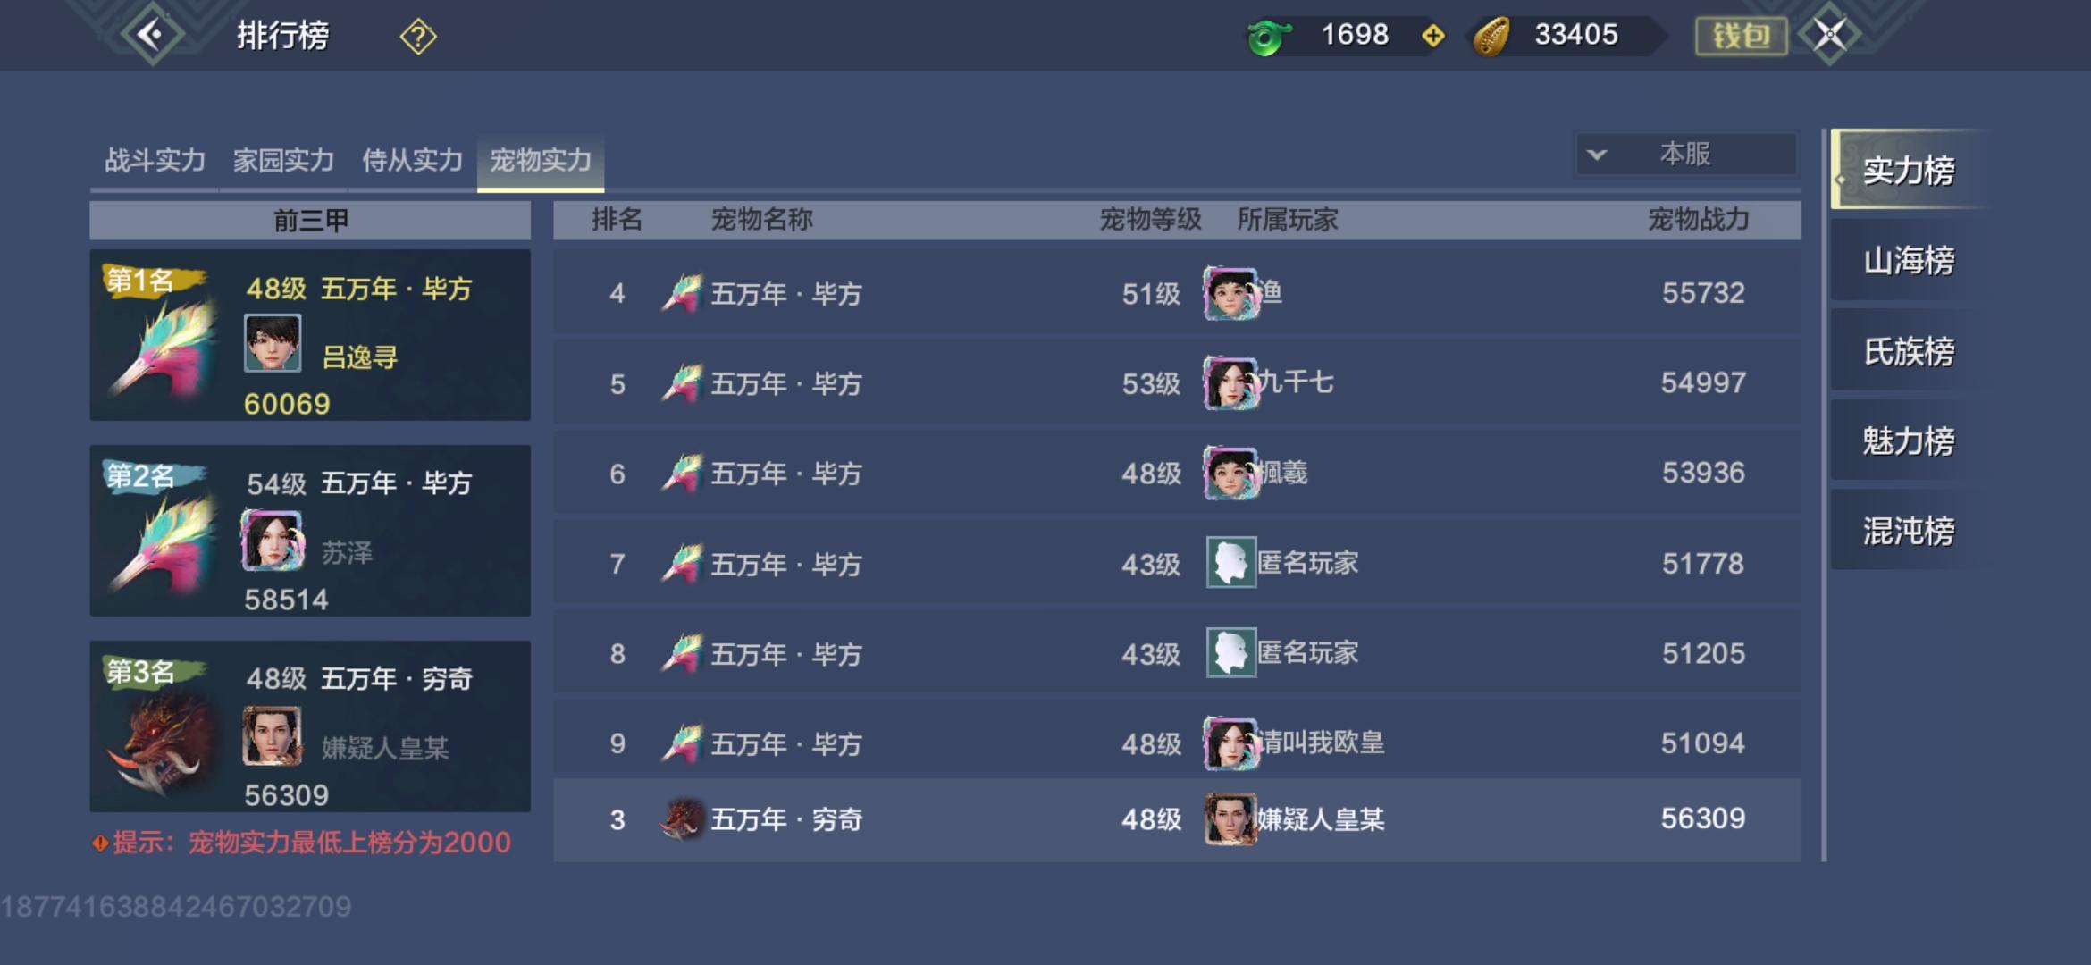Tap 吕逸寻 portrait in first place card
2091x965 pixels.
click(273, 343)
